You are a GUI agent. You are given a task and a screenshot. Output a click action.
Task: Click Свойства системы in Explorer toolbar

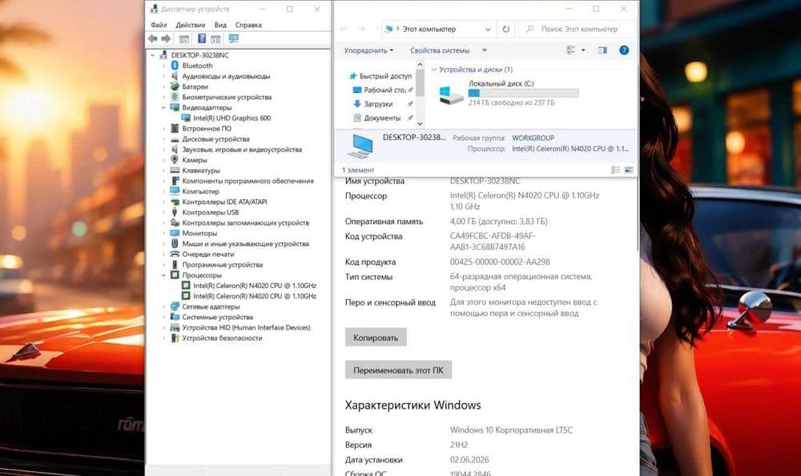click(x=439, y=50)
